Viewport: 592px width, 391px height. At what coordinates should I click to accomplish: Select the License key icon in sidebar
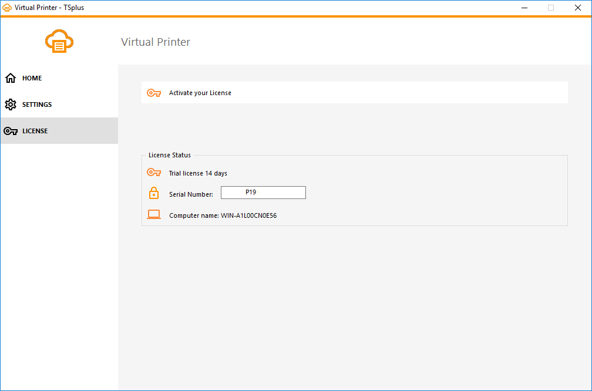click(10, 130)
